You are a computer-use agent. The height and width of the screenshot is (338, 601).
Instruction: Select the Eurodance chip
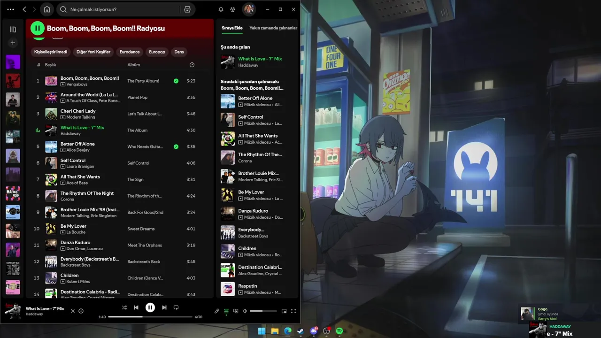(130, 52)
